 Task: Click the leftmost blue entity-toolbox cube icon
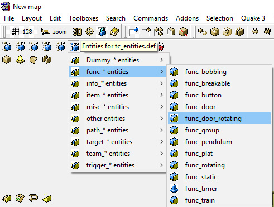coord(7,46)
